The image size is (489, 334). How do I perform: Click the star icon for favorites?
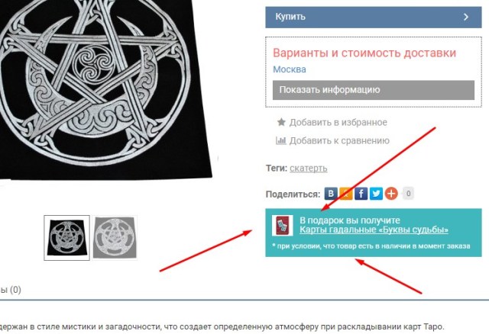click(x=281, y=122)
